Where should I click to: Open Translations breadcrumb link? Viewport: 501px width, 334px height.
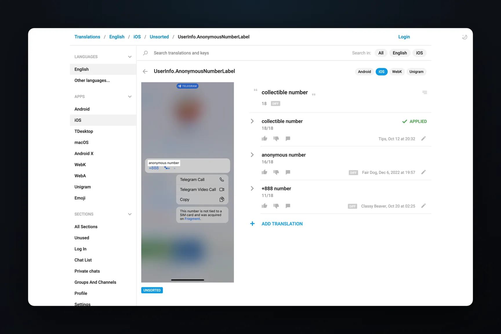87,37
